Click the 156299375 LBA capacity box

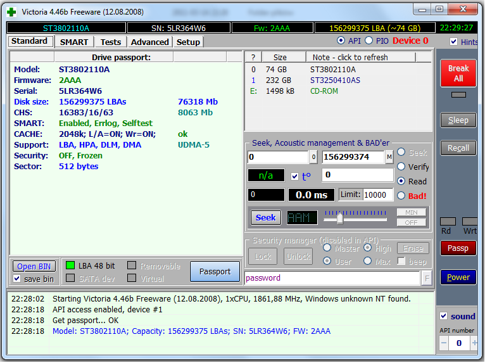(375, 28)
